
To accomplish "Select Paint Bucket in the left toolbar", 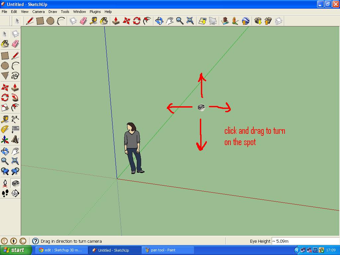I will click(x=5, y=44).
